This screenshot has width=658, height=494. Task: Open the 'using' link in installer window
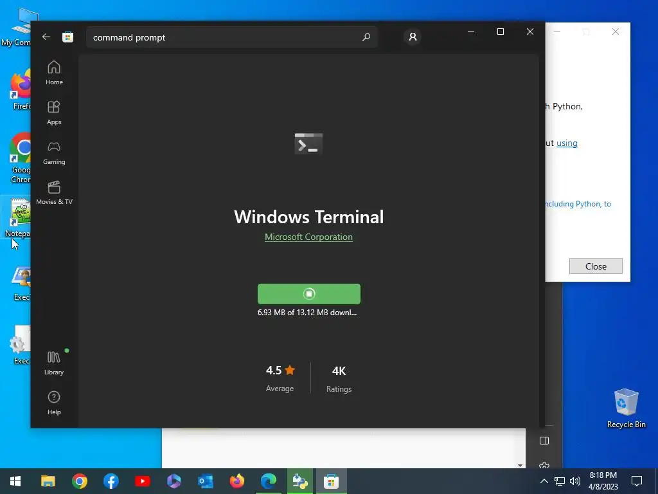point(567,143)
